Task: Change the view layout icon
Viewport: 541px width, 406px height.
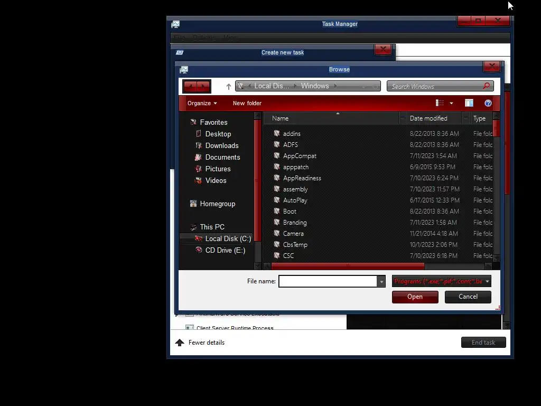Action: tap(440, 103)
